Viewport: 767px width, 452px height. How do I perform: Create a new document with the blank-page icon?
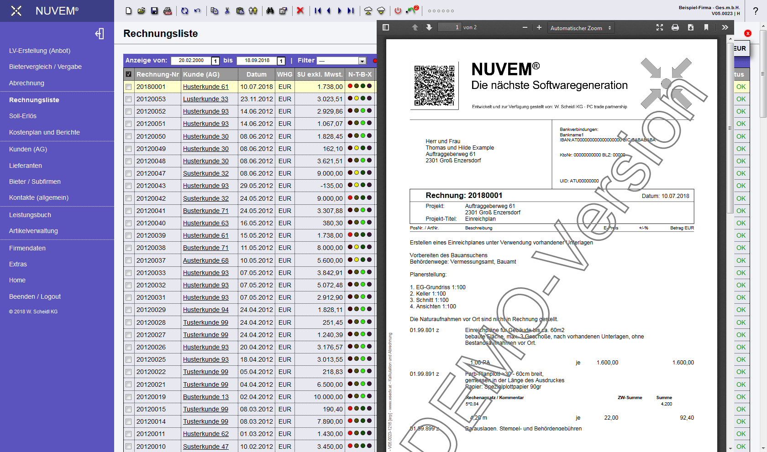tap(129, 10)
